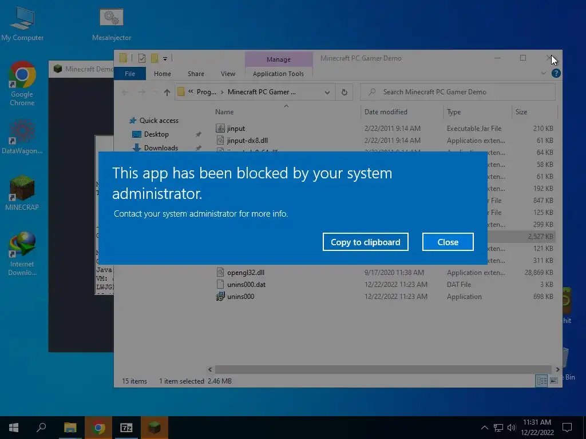Click quick access Properties checkmark icon
The height and width of the screenshot is (439, 586).
(x=142, y=58)
